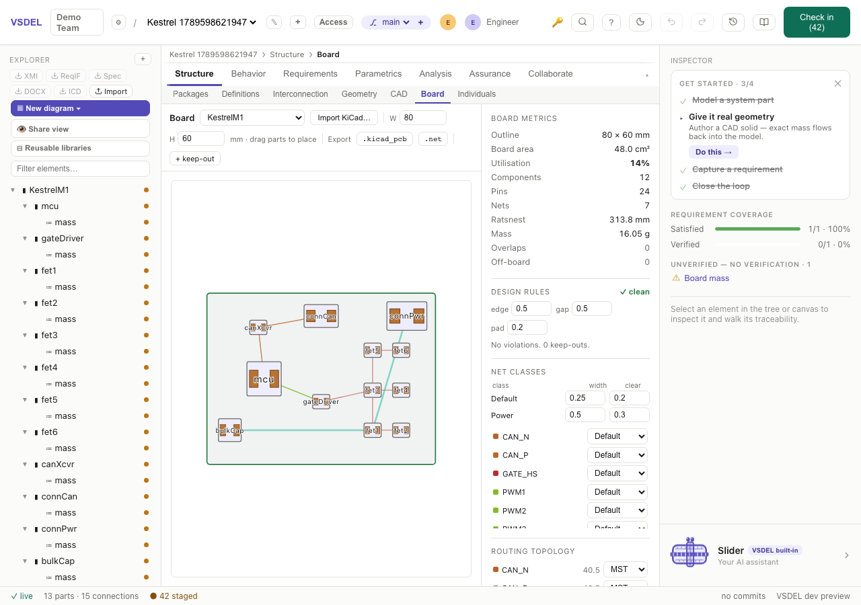Click the Do this link
Screen dimensions: 861x605
point(714,152)
